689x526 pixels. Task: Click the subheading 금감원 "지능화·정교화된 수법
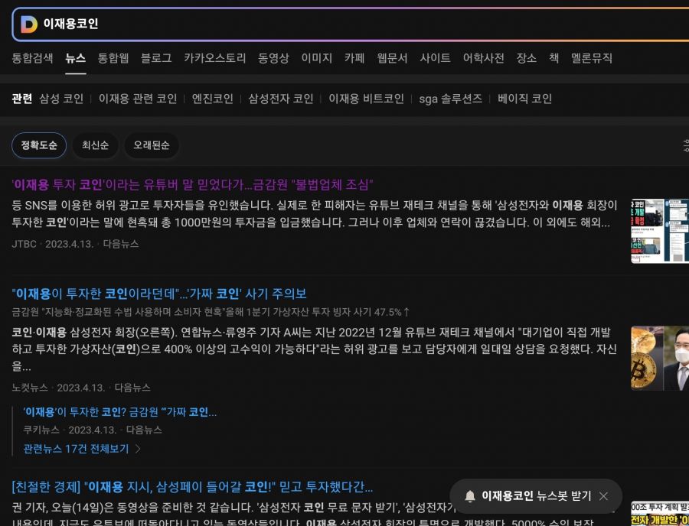pyautogui.click(x=211, y=313)
